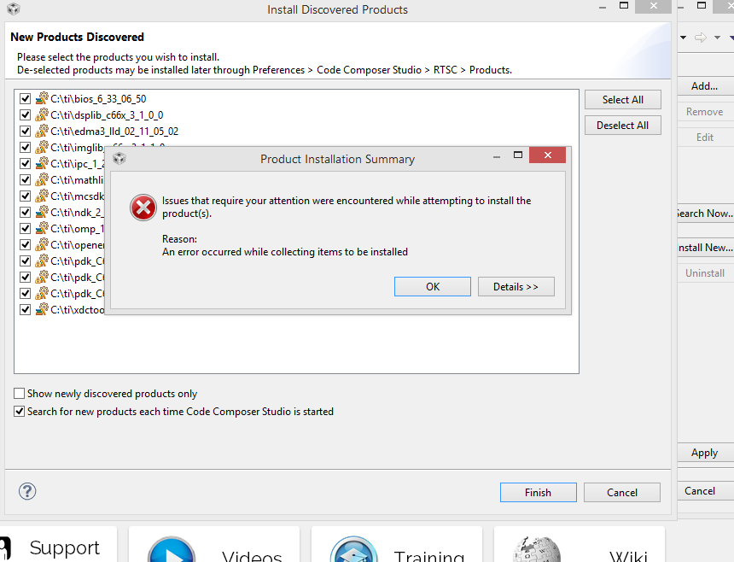Click the red error icon in the summary
Image resolution: width=734 pixels, height=562 pixels.
[143, 207]
